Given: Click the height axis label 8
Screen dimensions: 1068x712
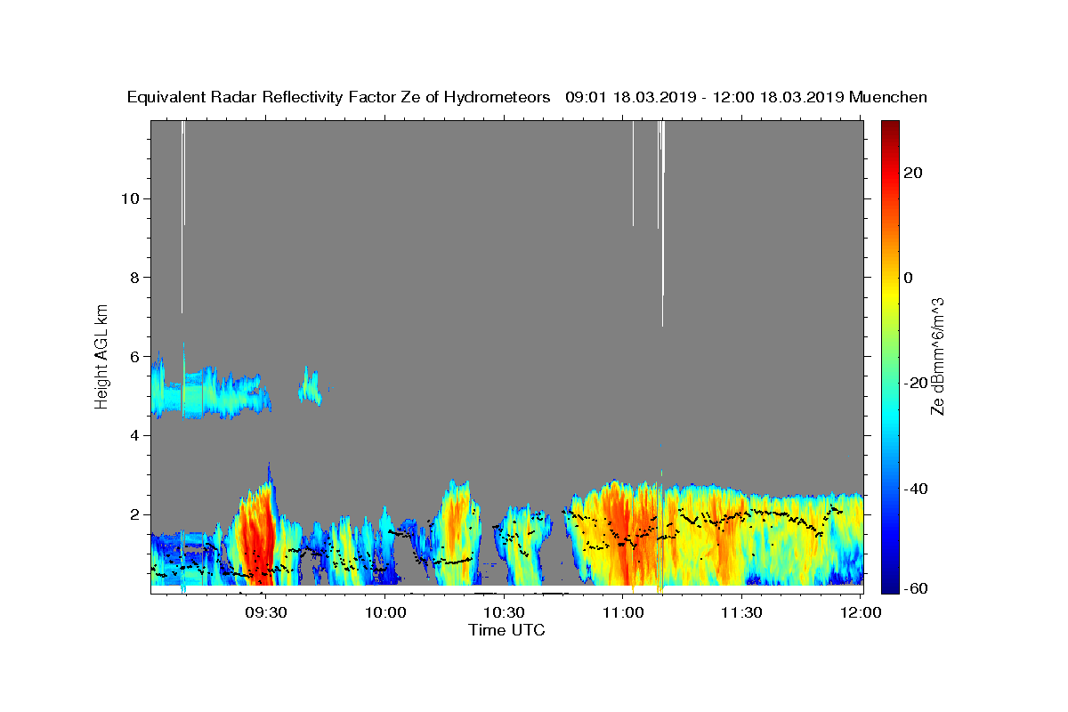Looking at the screenshot, I should (133, 277).
